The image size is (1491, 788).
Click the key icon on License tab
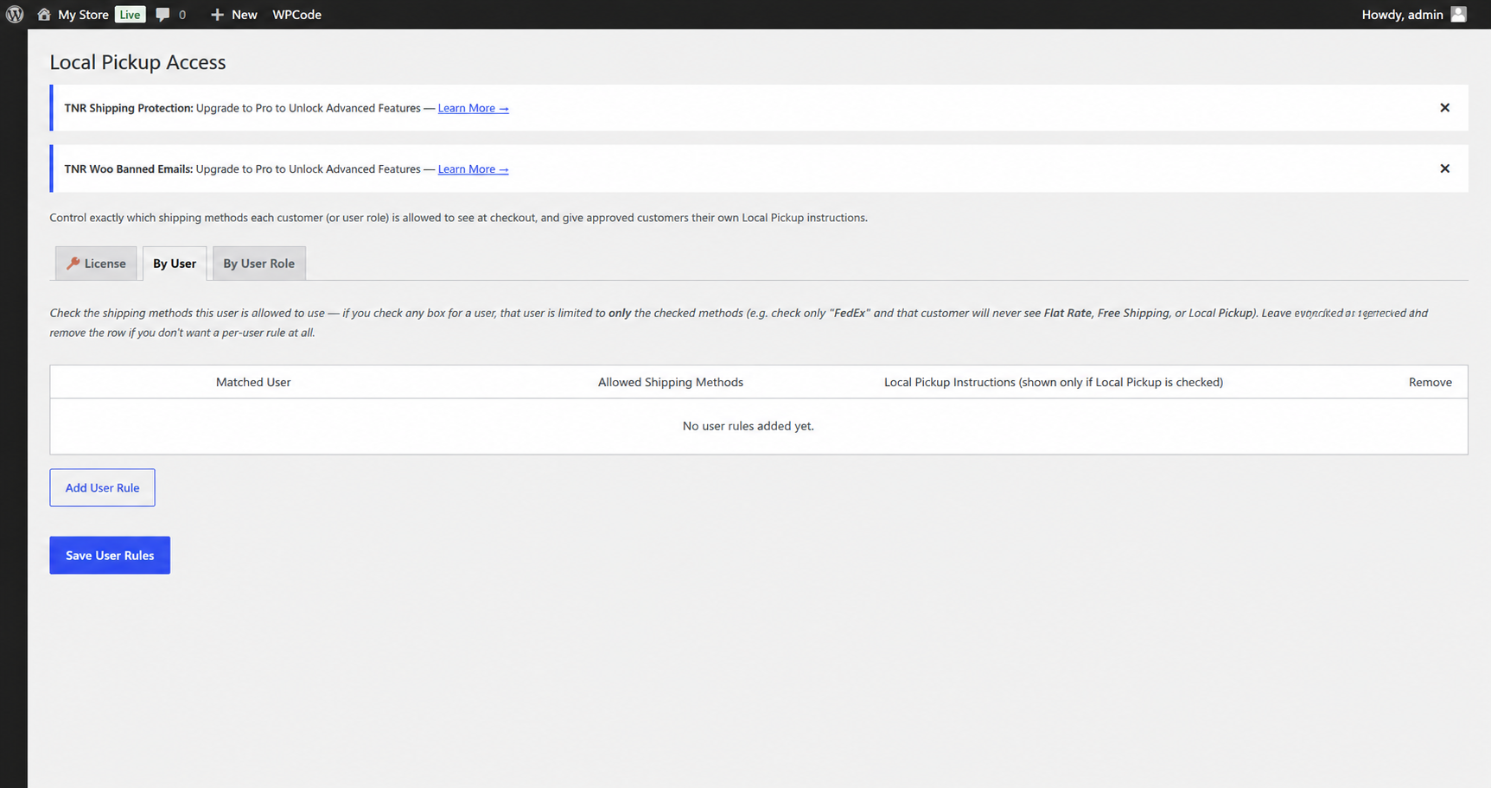(x=73, y=264)
